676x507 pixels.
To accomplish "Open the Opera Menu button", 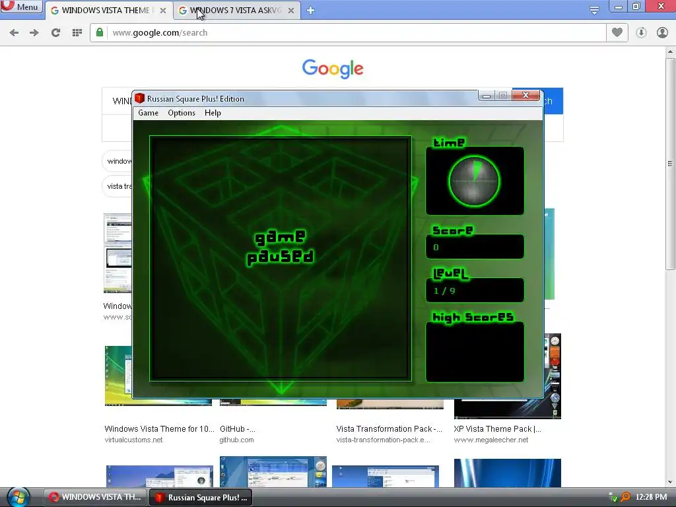I will click(x=22, y=7).
